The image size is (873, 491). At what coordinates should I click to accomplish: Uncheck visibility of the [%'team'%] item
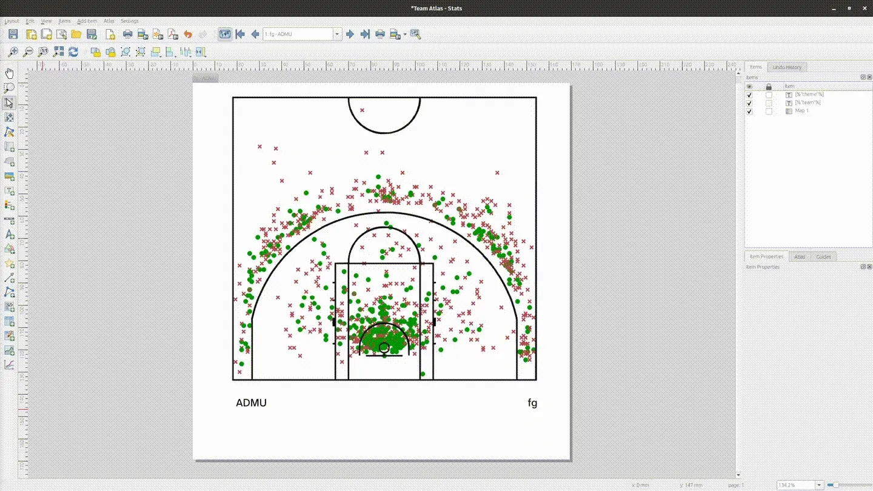tap(749, 103)
